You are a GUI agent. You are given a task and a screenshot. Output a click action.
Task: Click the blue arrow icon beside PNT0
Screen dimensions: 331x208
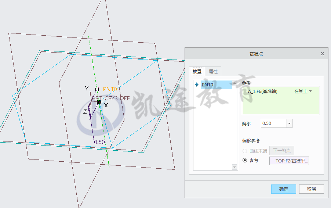pos(197,85)
